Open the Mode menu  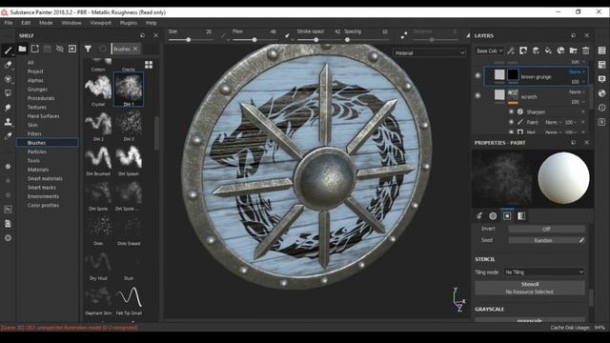pos(46,23)
